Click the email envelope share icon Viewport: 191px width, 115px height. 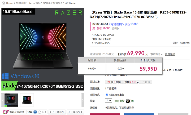point(44,112)
